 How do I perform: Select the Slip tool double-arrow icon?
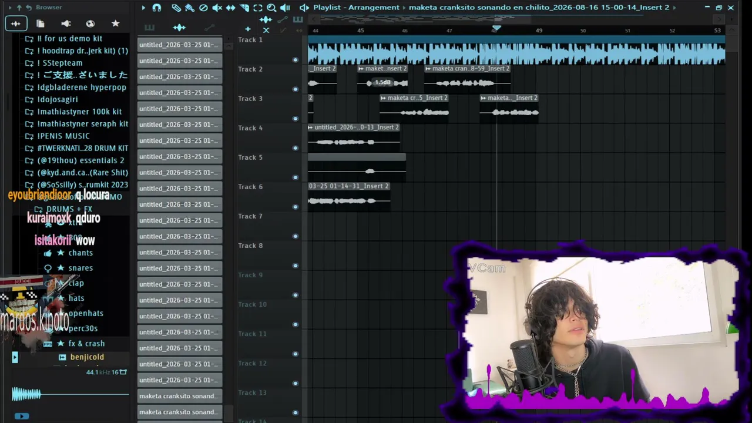pyautogui.click(x=230, y=8)
